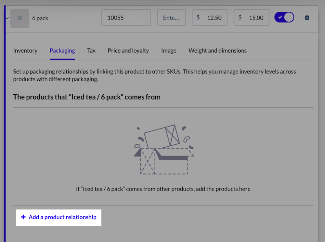Click Add a product relationship
Viewport: 325px width, 242px height.
point(62,217)
